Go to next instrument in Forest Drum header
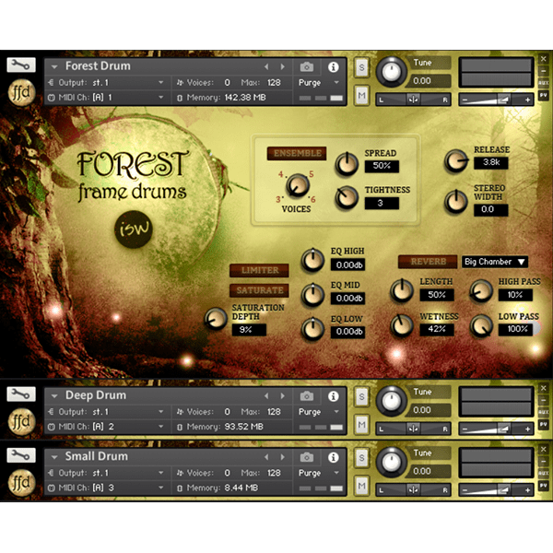 pyautogui.click(x=283, y=66)
